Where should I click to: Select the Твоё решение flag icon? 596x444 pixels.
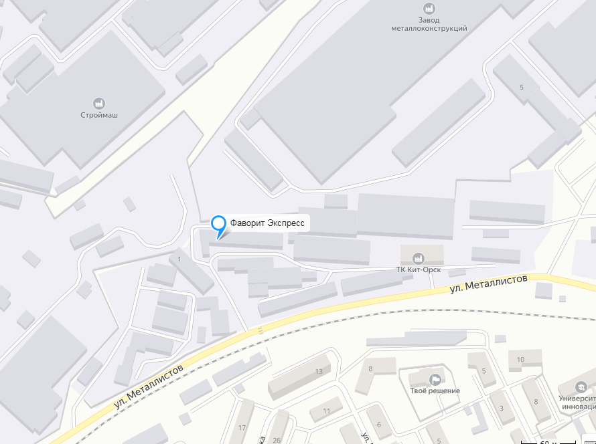[435, 379]
